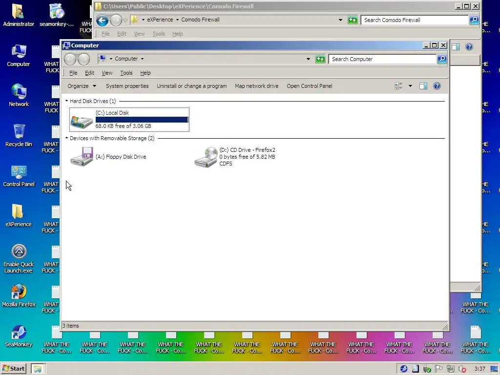Open recent pages arrow in Comodo Firewall window
The height and width of the screenshot is (375, 500).
pyautogui.click(x=125, y=20)
